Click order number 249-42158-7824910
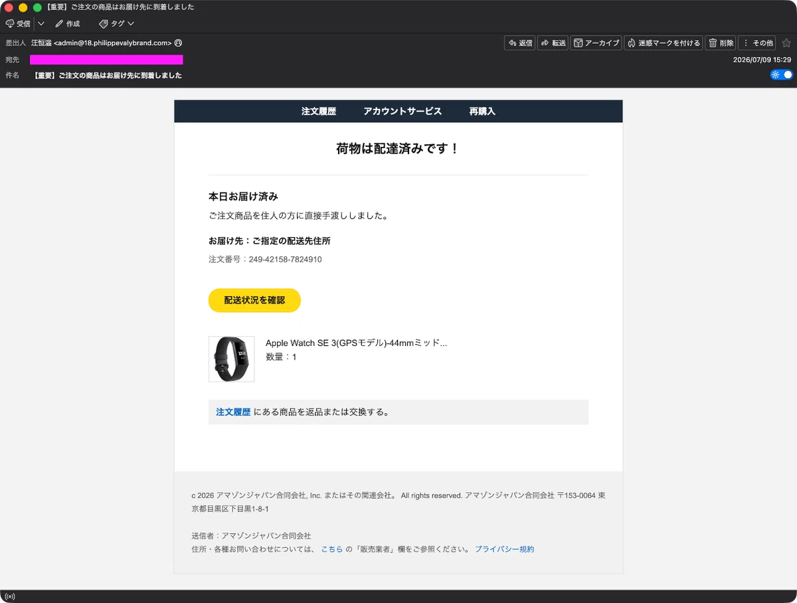This screenshot has width=797, height=603. tap(285, 260)
